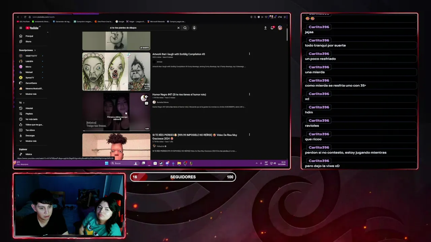This screenshot has width=431, height=242.
Task: Open the Shorts drawing thumbnail at top
Action: pyautogui.click(x=116, y=41)
